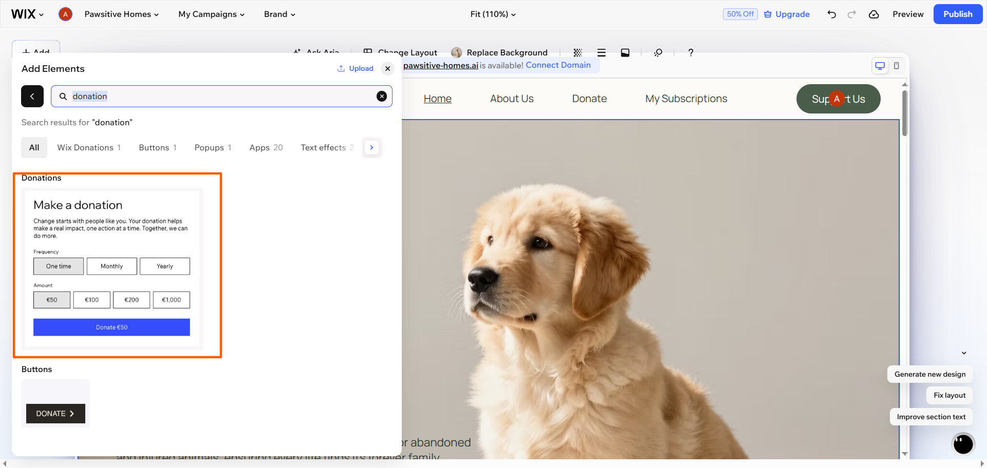
Task: Add the DONATE button element
Action: click(55, 413)
